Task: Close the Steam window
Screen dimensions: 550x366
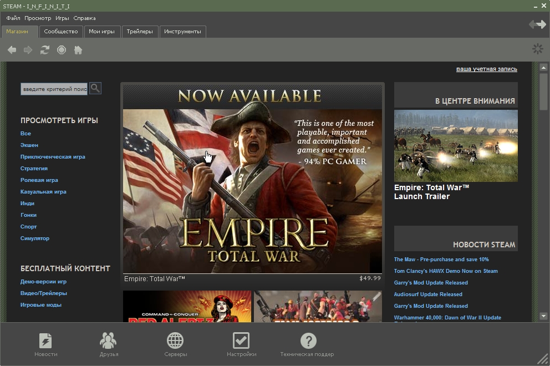Action: [543, 6]
